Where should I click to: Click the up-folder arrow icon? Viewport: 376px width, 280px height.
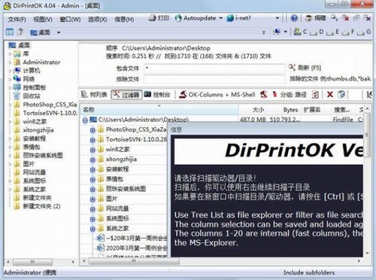tap(20, 32)
